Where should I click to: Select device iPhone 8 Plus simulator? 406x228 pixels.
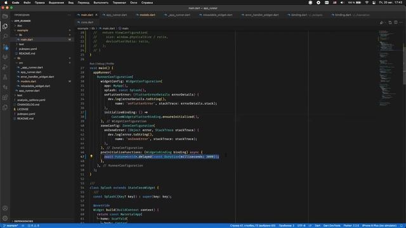click(x=379, y=225)
